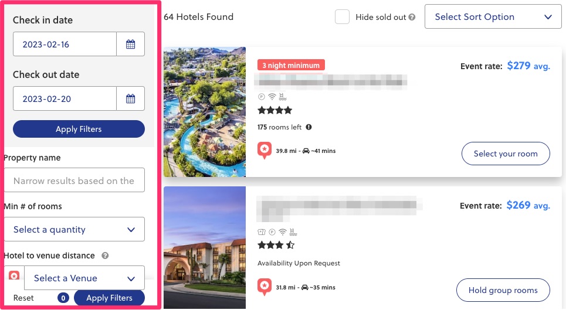Click help icon beside Hotel to venue distance

105,256
